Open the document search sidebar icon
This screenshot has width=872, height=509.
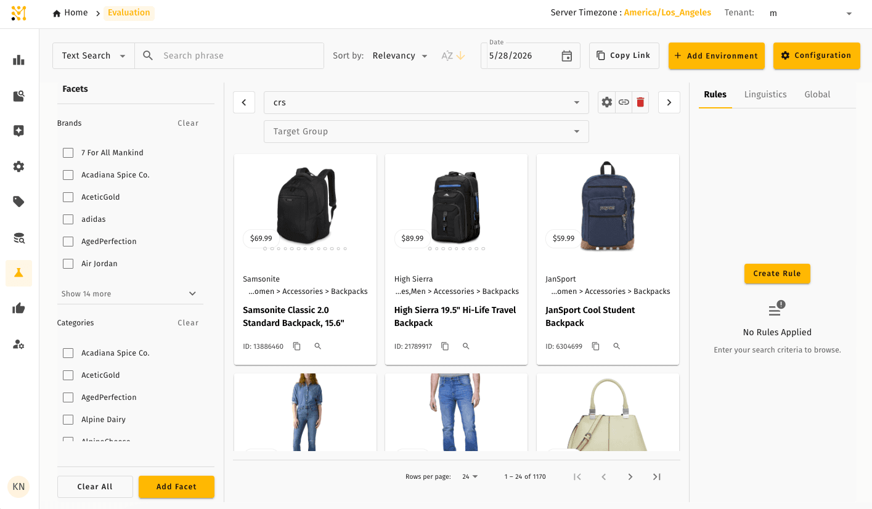pos(18,96)
